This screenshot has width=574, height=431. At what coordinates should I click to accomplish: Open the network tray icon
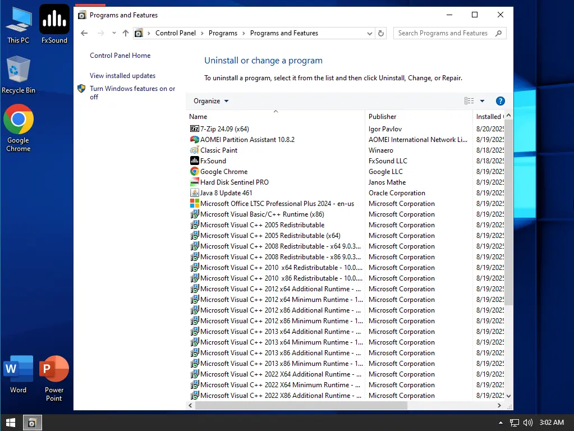tap(515, 423)
